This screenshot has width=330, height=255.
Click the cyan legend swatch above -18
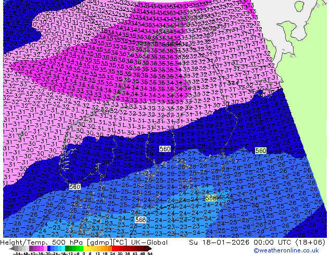[63, 248]
